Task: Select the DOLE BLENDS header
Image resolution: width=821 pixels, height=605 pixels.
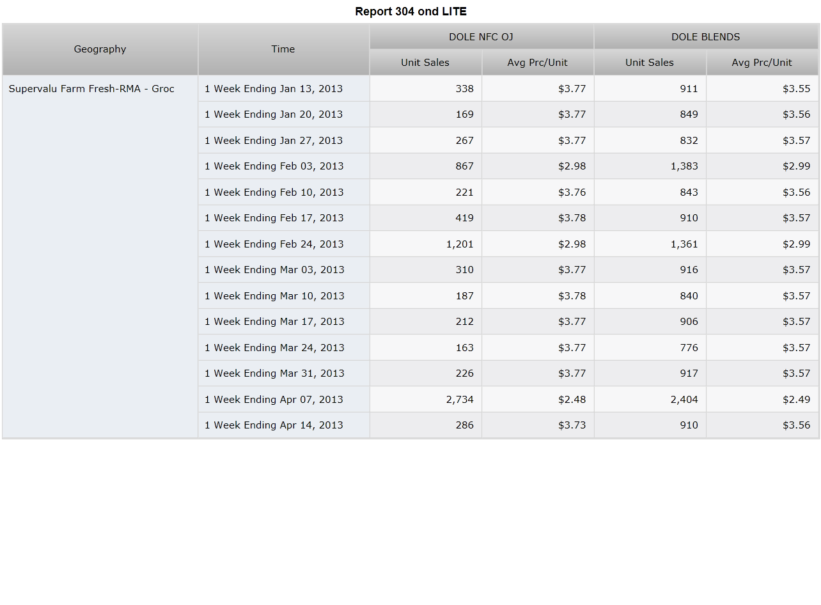Action: click(706, 36)
